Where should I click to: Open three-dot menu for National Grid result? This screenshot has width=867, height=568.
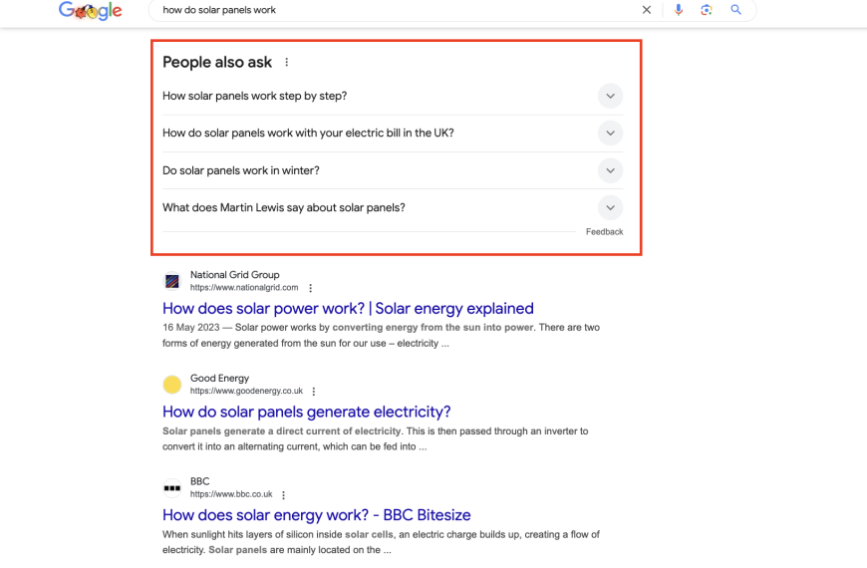(x=311, y=288)
